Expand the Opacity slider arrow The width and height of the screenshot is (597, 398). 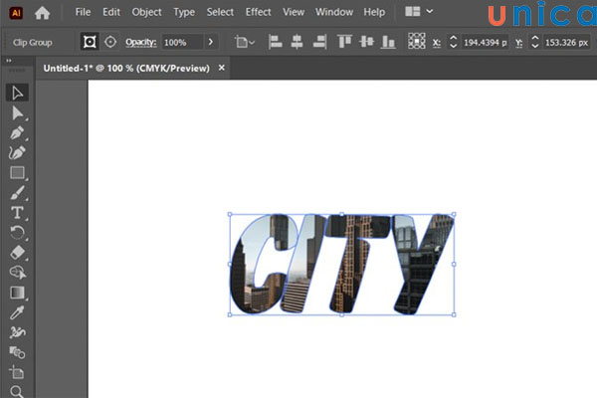[211, 44]
